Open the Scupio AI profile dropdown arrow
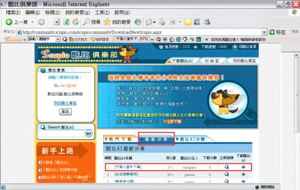 pos(152,39)
